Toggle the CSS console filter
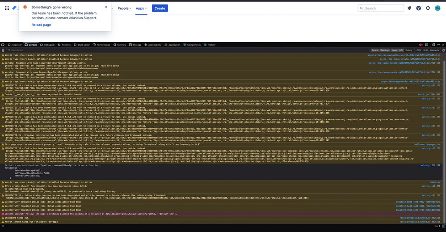 coord(419,50)
